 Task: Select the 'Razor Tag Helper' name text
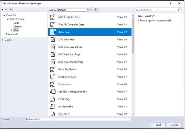click(x=67, y=69)
